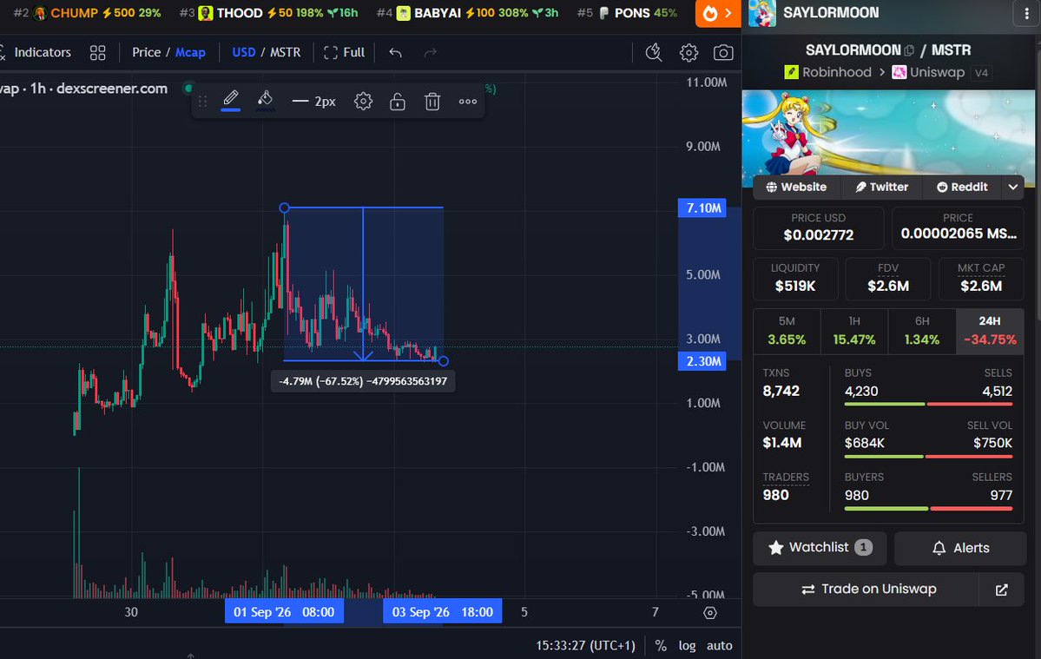1041x659 pixels.
Task: Click go-to-realtime target icon near time axis
Action: [x=709, y=612]
